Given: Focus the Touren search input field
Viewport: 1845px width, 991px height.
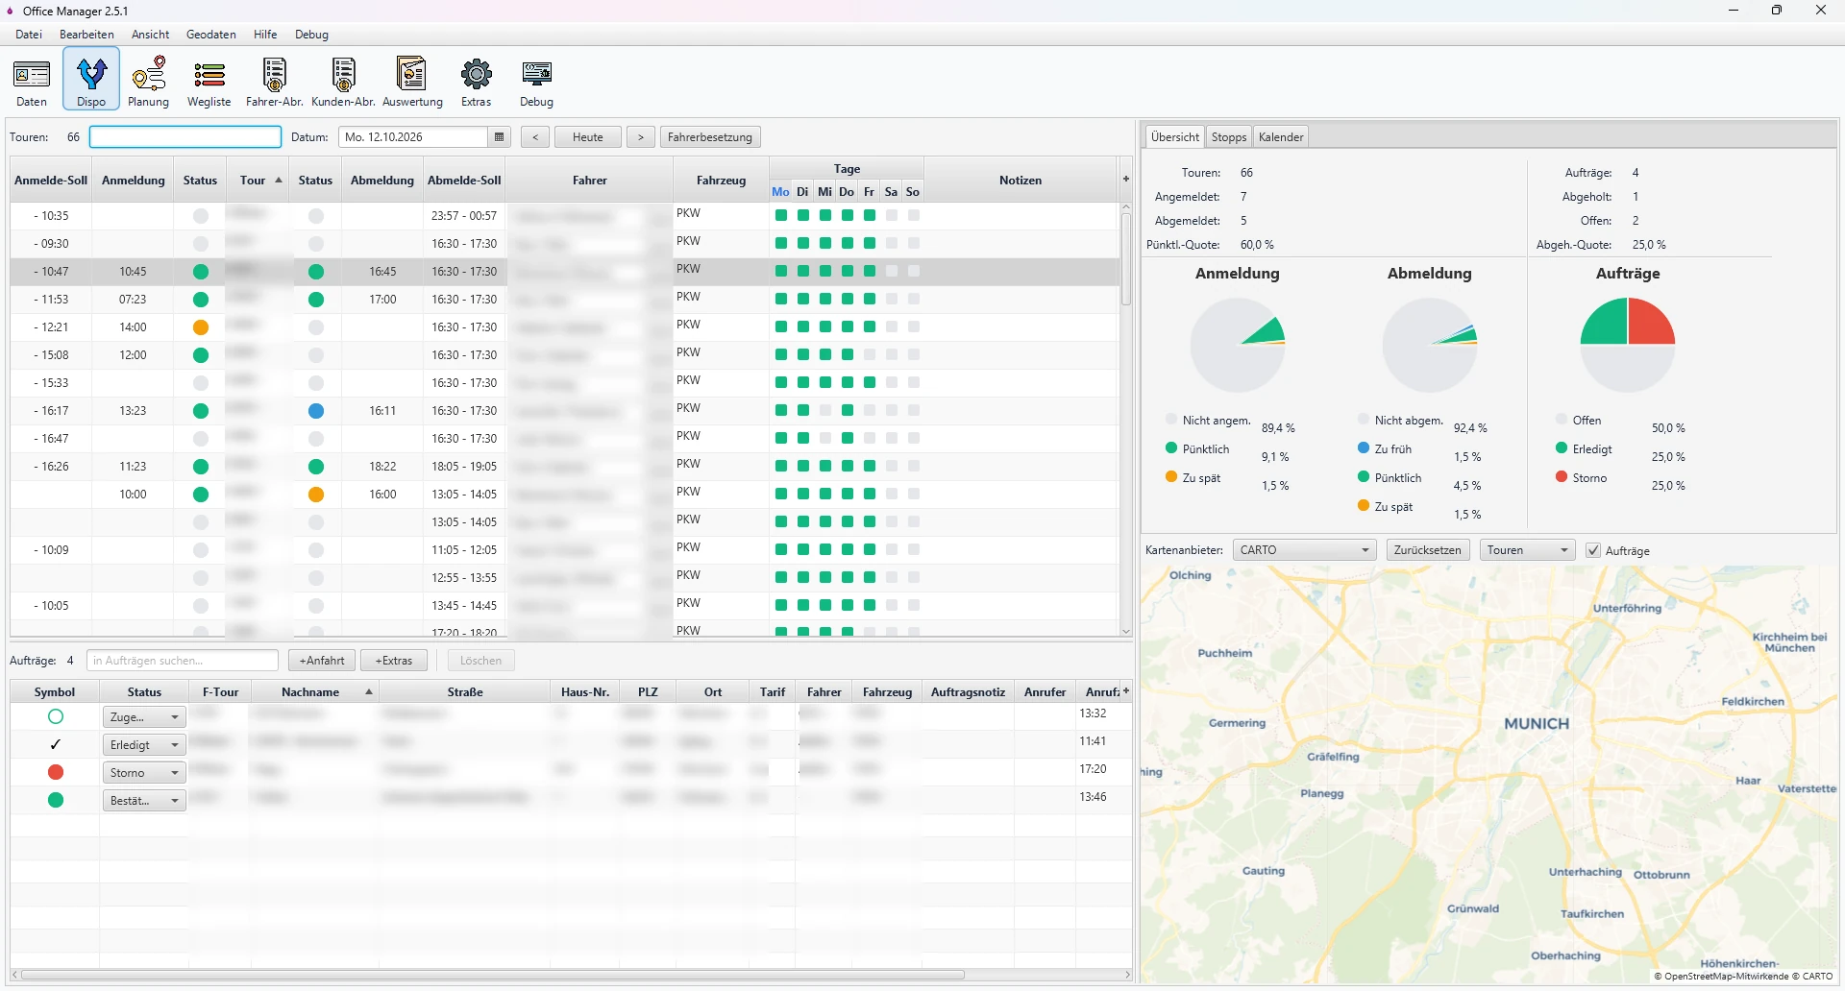Looking at the screenshot, I should [x=185, y=137].
